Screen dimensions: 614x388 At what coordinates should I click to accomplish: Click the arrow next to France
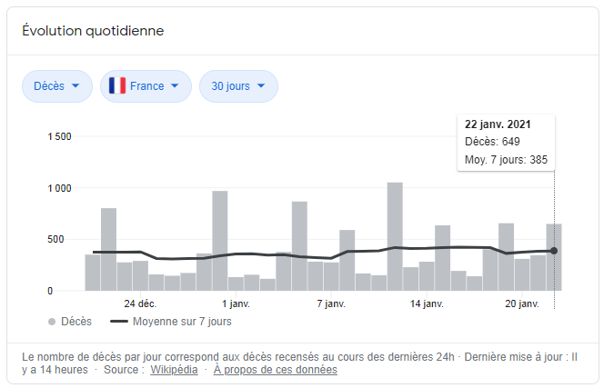pos(175,86)
